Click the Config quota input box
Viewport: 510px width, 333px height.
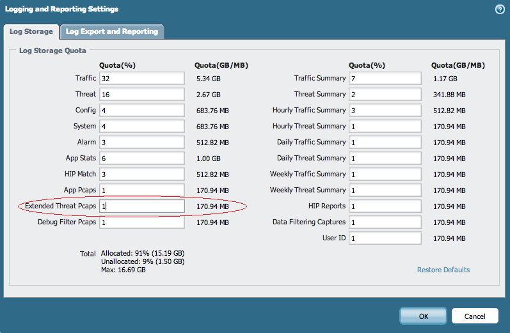pyautogui.click(x=141, y=110)
